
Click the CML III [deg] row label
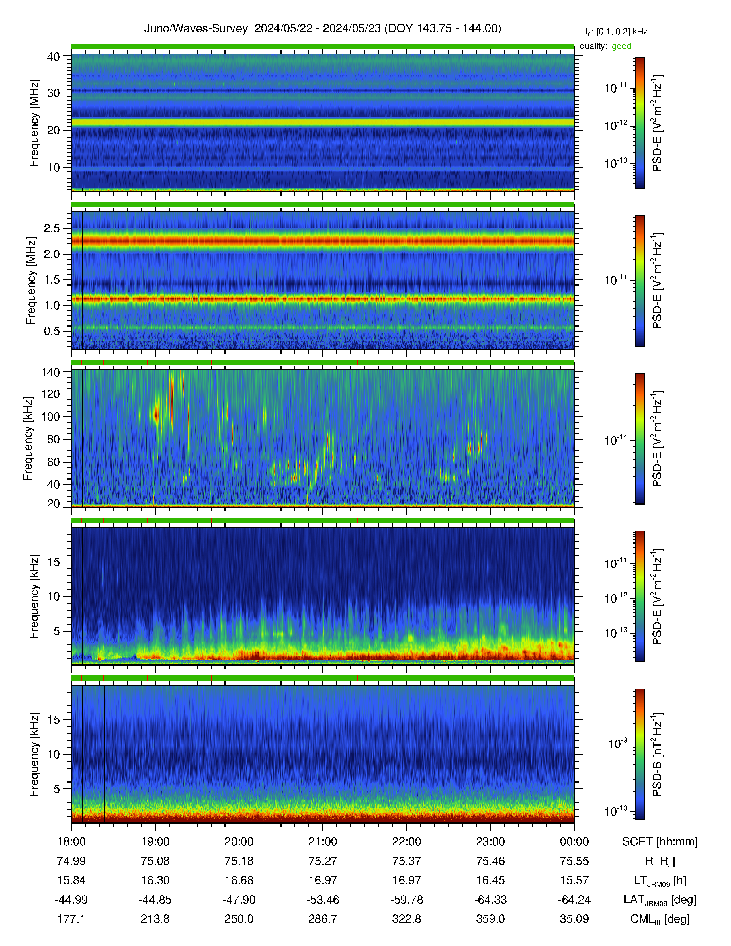pos(660,919)
